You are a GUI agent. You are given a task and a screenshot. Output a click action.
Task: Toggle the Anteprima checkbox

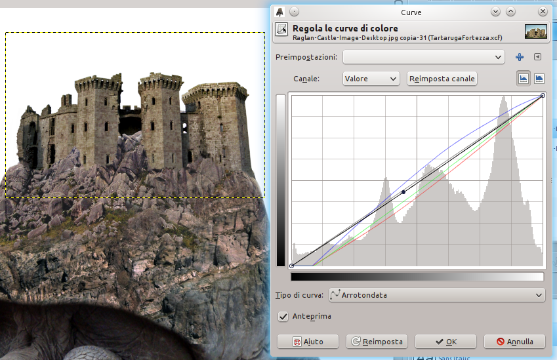283,316
